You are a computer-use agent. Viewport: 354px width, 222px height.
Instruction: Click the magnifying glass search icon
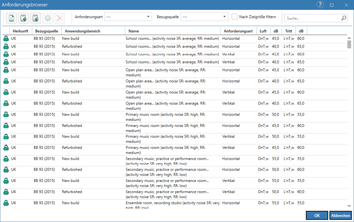(x=343, y=18)
